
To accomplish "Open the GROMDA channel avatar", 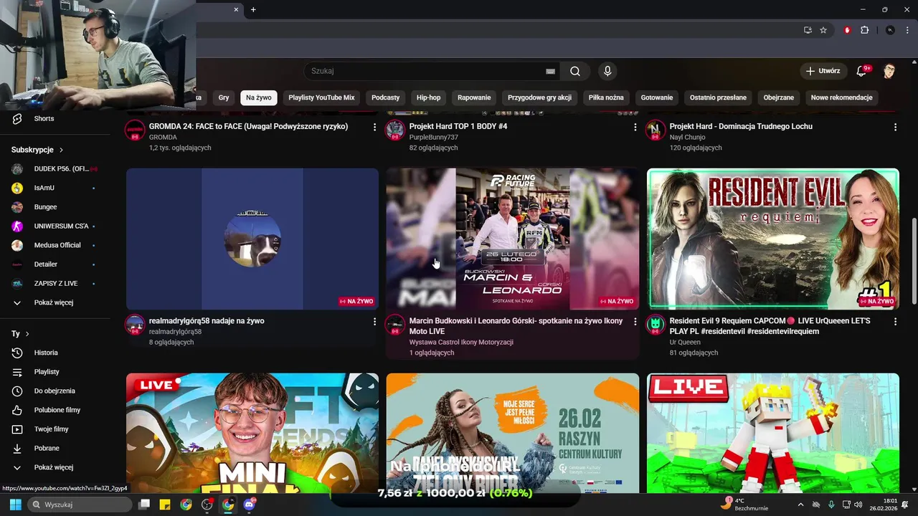I will click(135, 130).
